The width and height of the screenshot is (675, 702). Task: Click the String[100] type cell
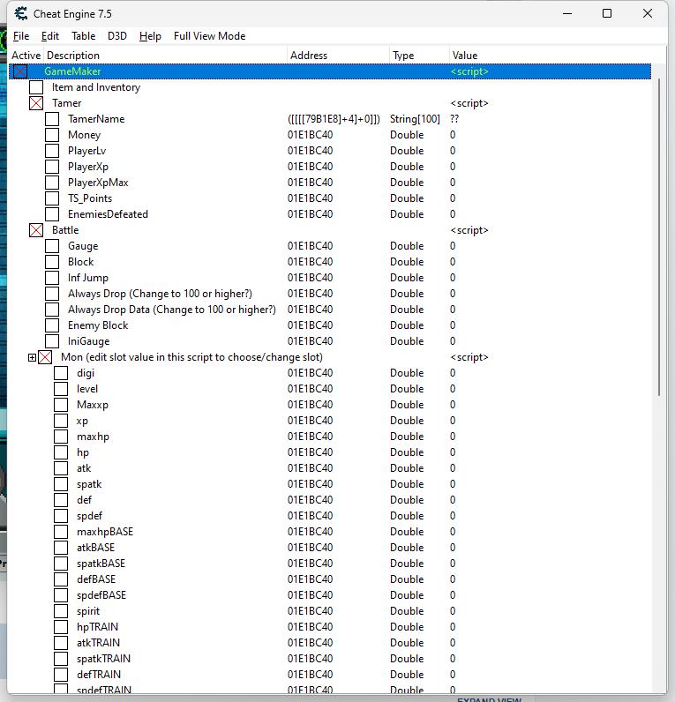point(415,119)
